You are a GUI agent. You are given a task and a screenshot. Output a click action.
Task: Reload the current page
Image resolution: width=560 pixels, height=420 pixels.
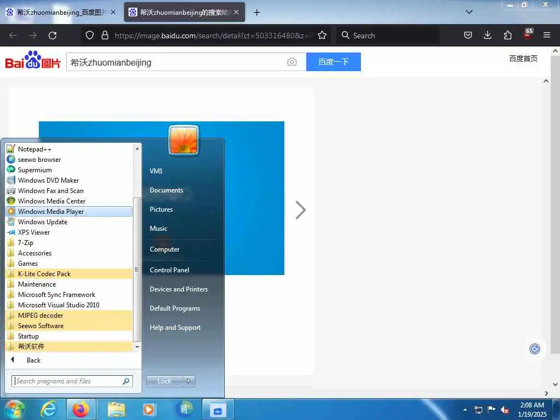[52, 36]
